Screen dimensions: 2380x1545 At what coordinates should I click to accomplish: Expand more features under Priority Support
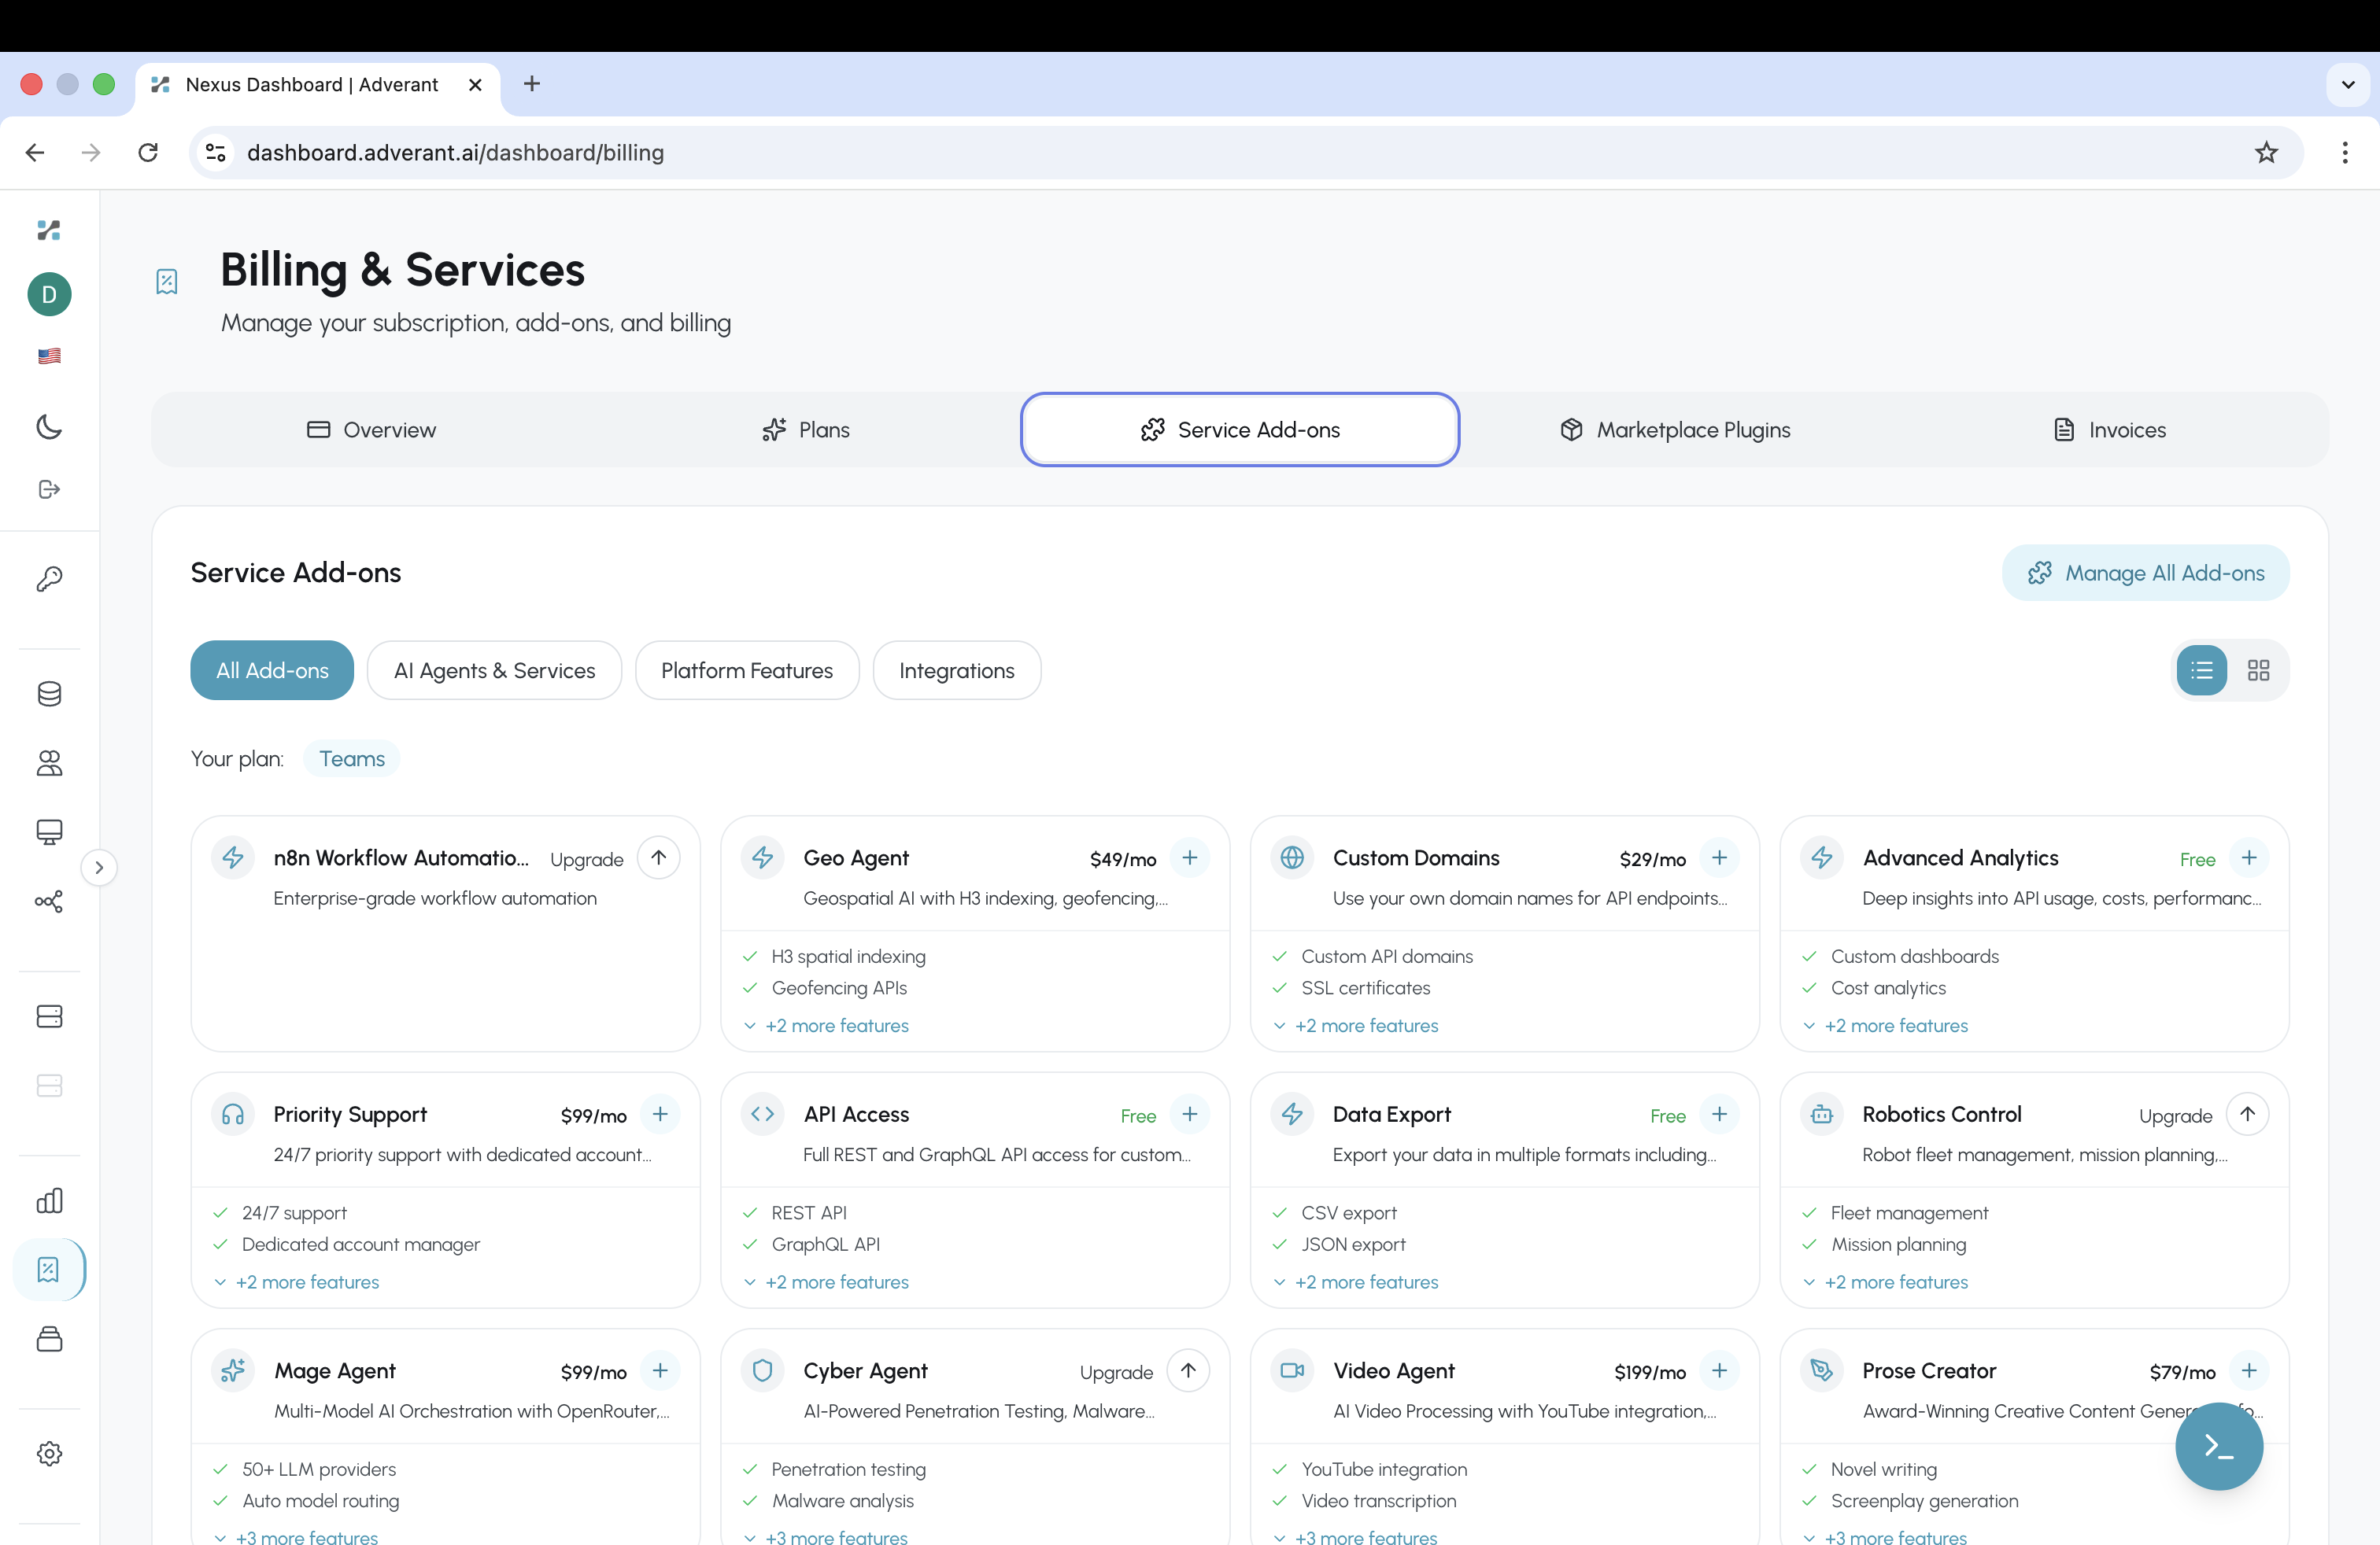click(x=306, y=1282)
